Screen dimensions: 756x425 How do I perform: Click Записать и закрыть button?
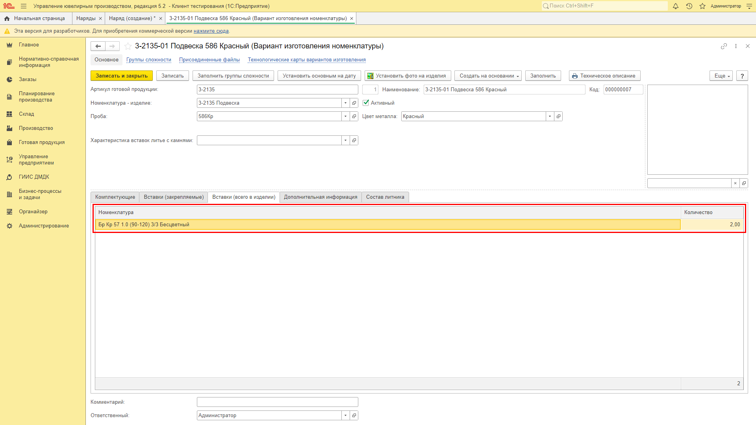pyautogui.click(x=122, y=76)
